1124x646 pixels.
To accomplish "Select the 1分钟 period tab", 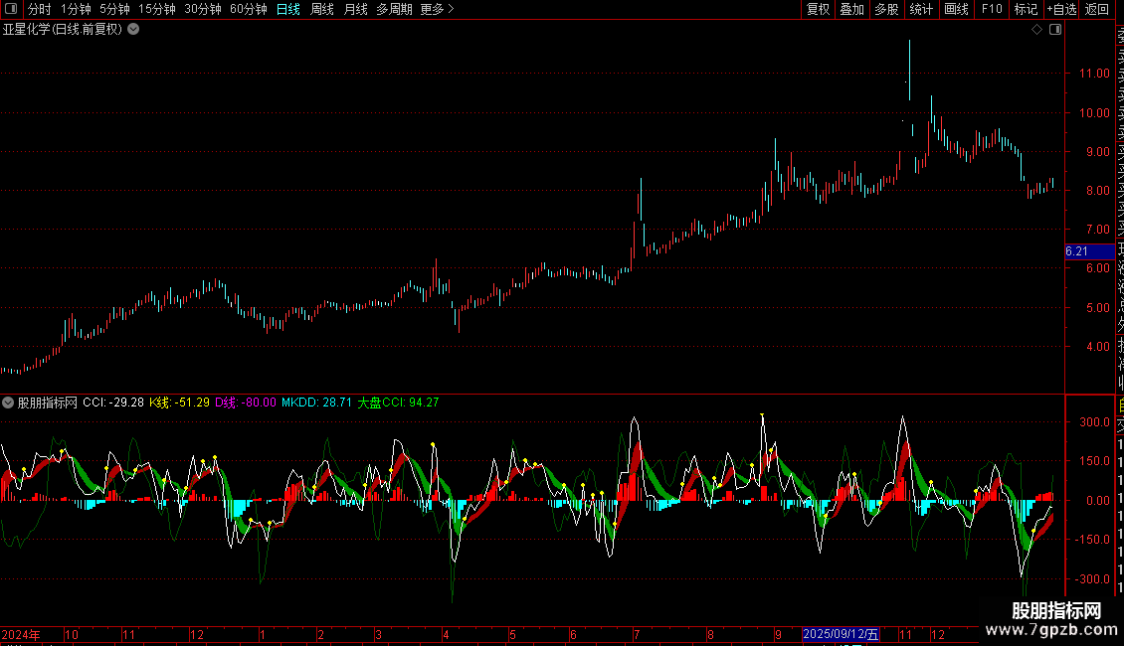I will (x=76, y=9).
